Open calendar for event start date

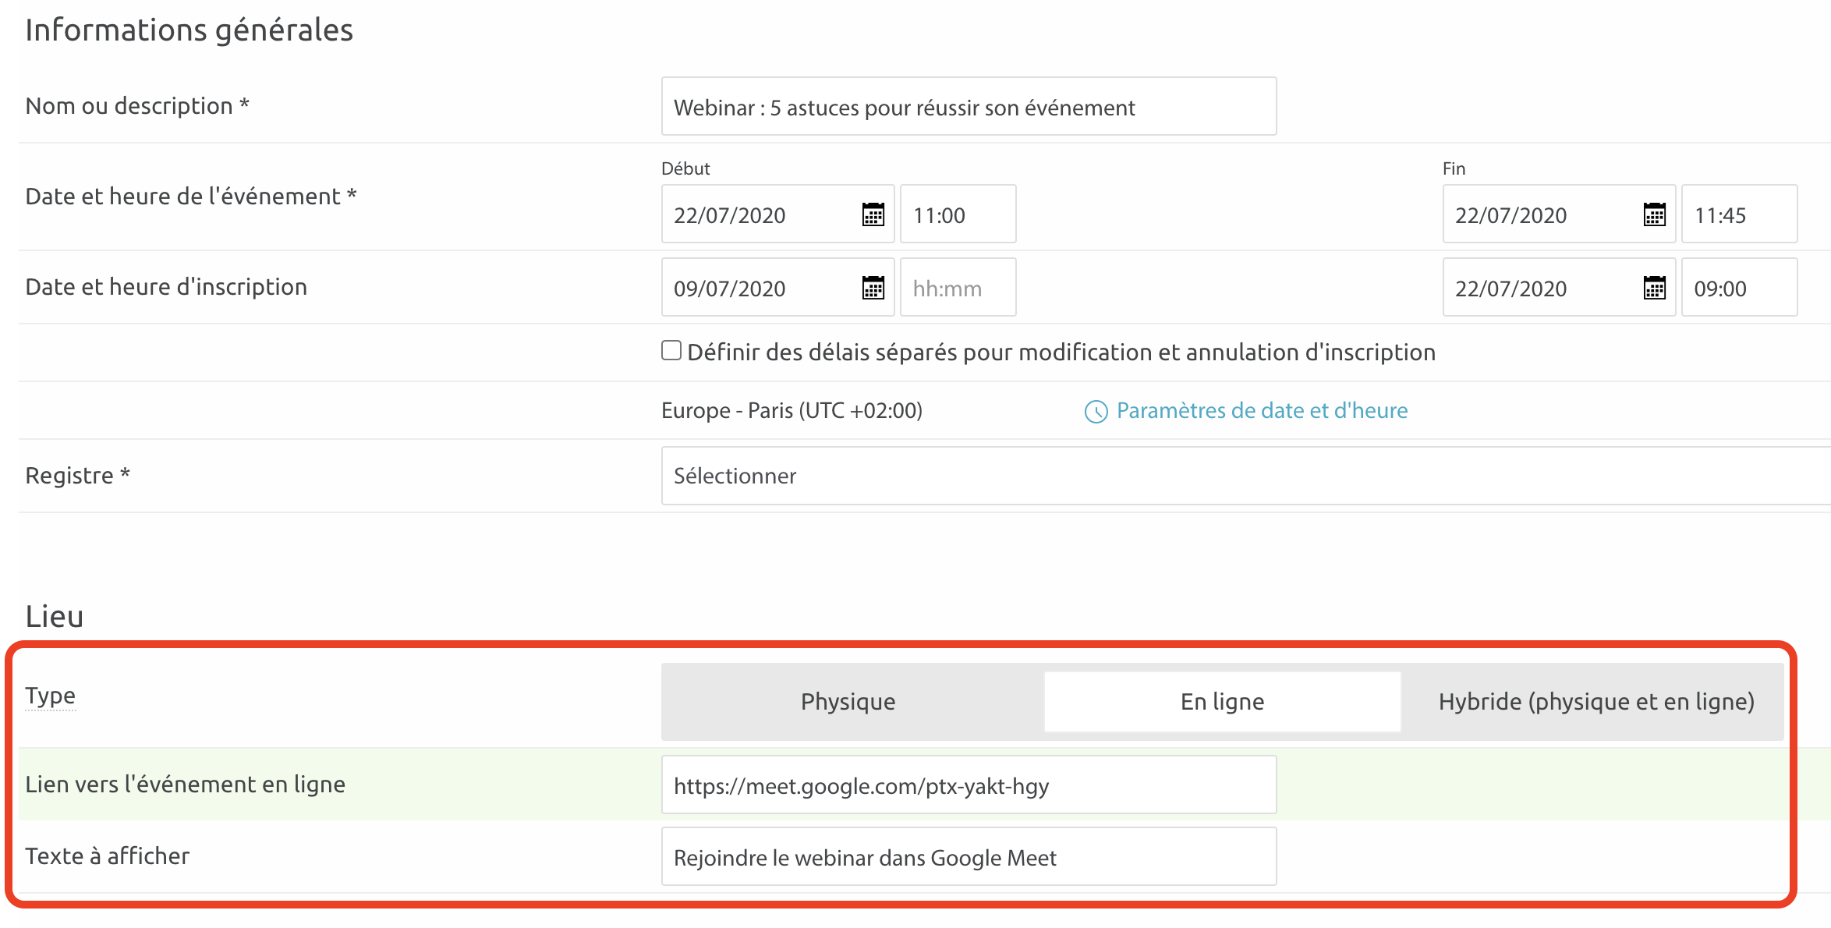(873, 214)
